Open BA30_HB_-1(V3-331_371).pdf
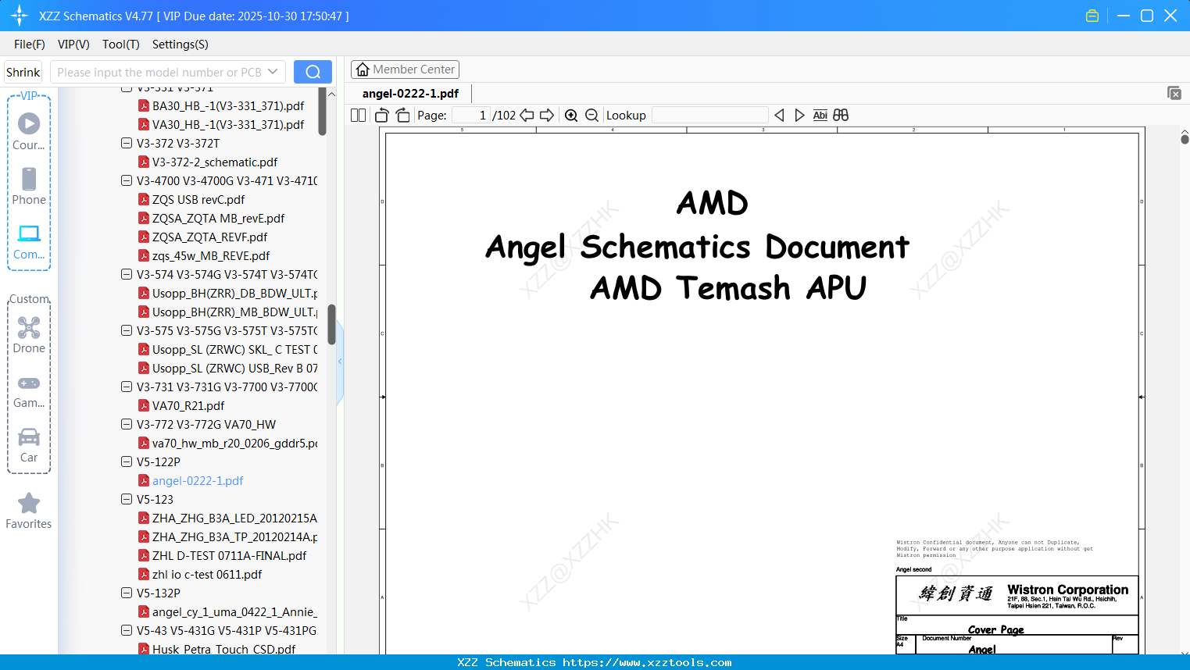Viewport: 1190px width, 670px height. coord(228,105)
